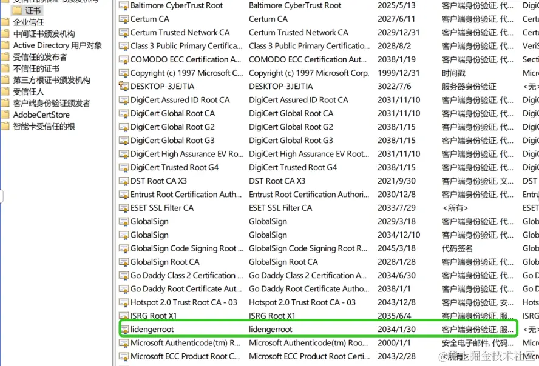Viewport: 539px width, 366px height.
Task: Click <所有> purpose in the ESET row
Action: [455, 208]
